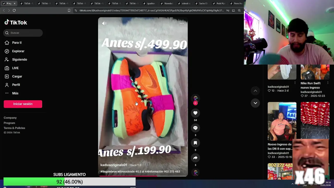The image size is (334, 188).
Task: Click the tiktok.com URL in the address bar
Action: (x=152, y=10)
